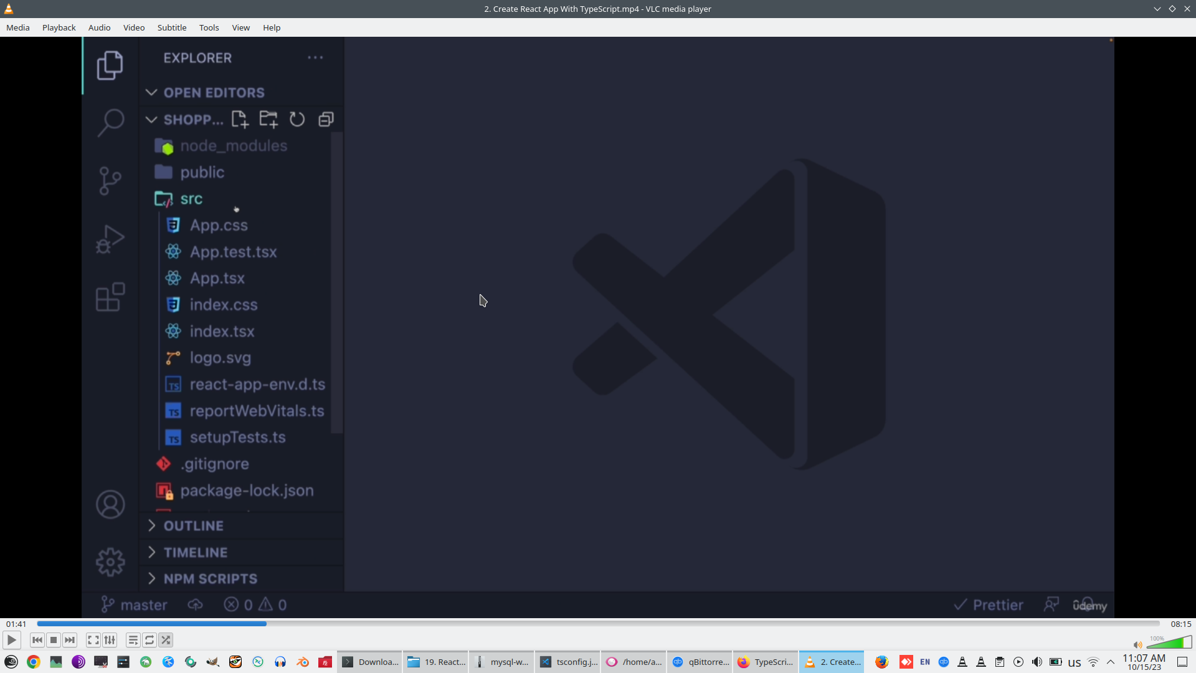Click the elapsed time 01:41 label
This screenshot has height=673, width=1196.
click(16, 624)
